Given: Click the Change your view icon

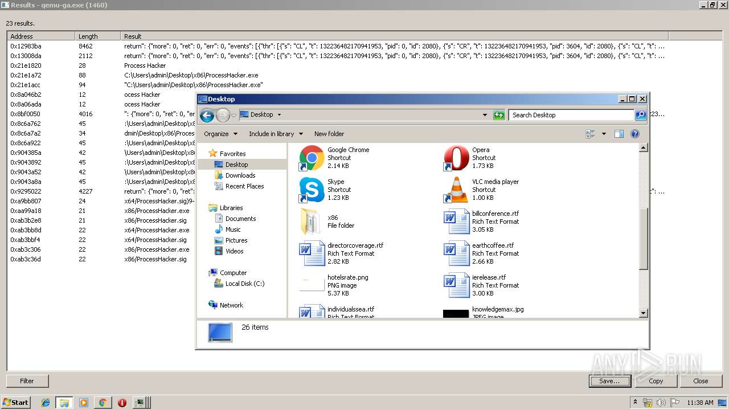Looking at the screenshot, I should tap(590, 134).
